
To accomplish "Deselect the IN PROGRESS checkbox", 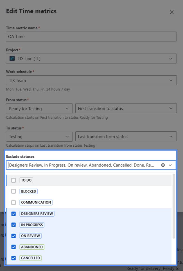I will coord(13,225).
